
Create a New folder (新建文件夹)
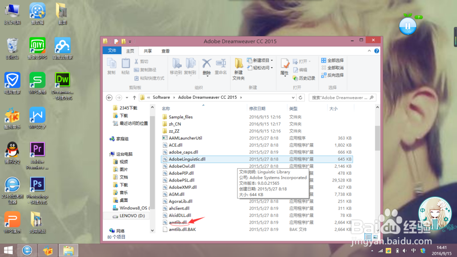click(239, 69)
